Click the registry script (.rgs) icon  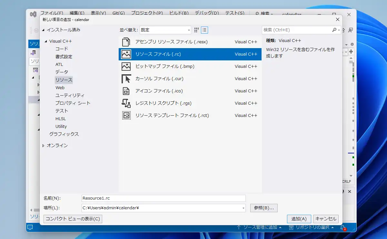pos(126,103)
